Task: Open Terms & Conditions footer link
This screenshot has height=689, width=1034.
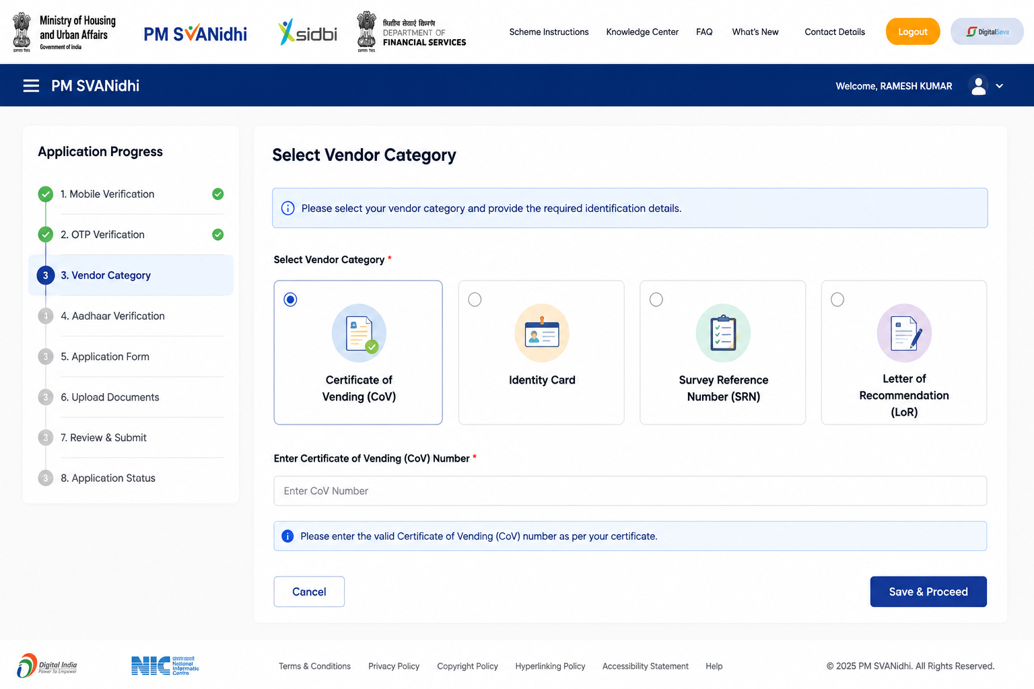Action: click(314, 666)
